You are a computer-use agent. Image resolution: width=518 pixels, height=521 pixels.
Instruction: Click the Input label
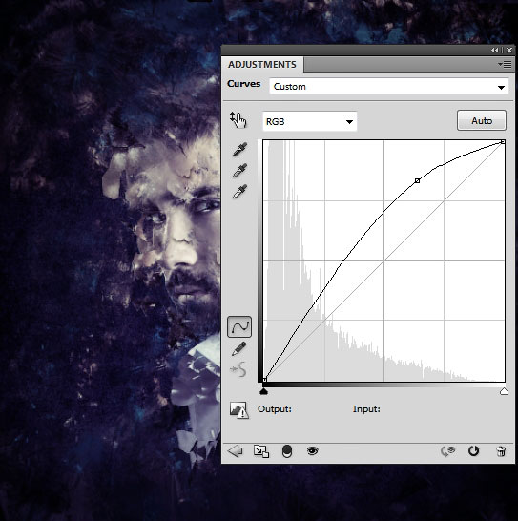366,409
